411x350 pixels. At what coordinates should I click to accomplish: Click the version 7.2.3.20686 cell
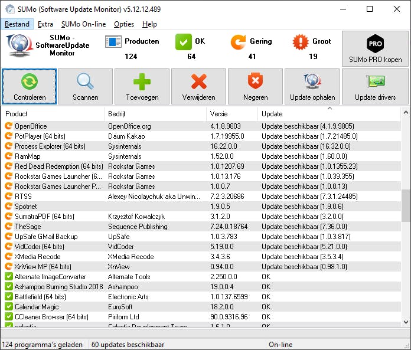[227, 196]
